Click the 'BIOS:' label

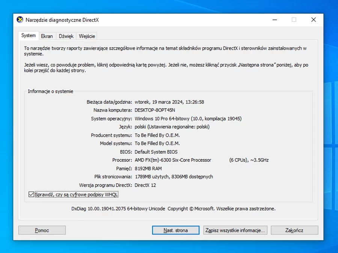pyautogui.click(x=126, y=152)
